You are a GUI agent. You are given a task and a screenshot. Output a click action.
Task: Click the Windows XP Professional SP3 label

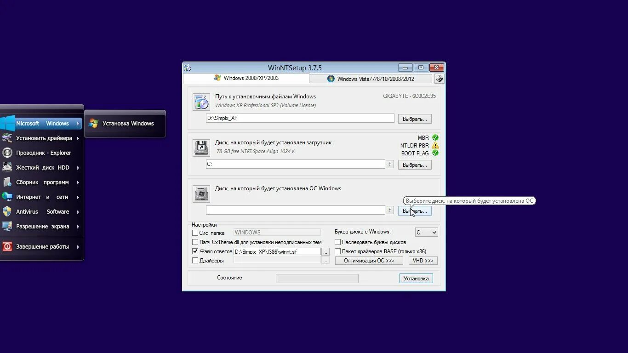266,105
